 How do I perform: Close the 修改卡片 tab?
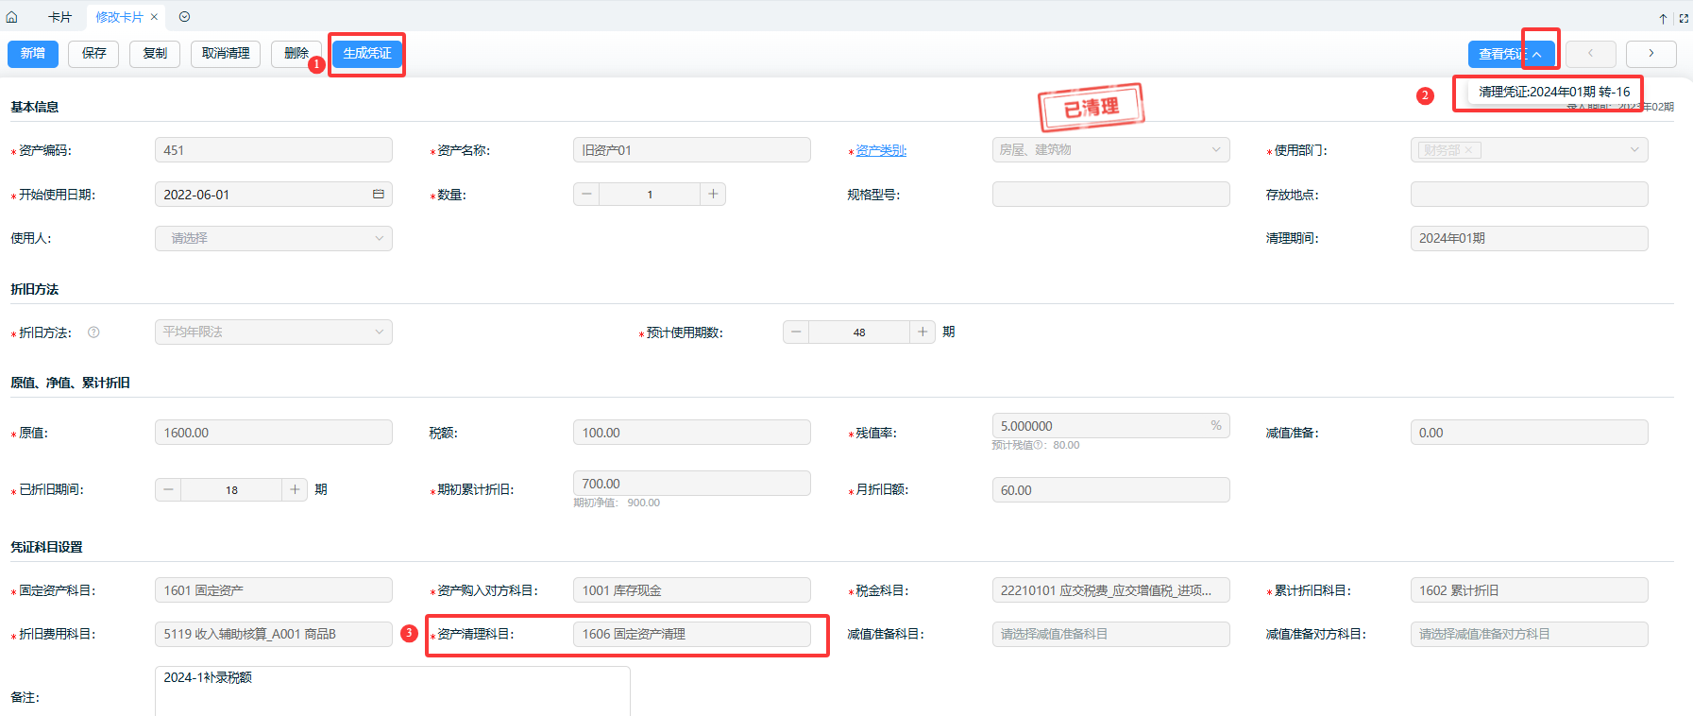154,17
